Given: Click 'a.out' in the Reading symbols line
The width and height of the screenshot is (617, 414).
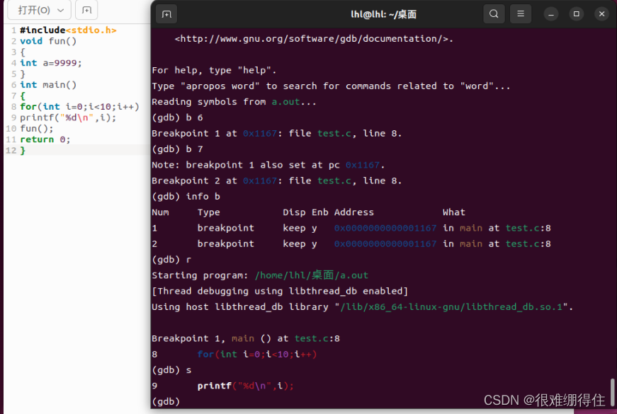Looking at the screenshot, I should (x=285, y=102).
